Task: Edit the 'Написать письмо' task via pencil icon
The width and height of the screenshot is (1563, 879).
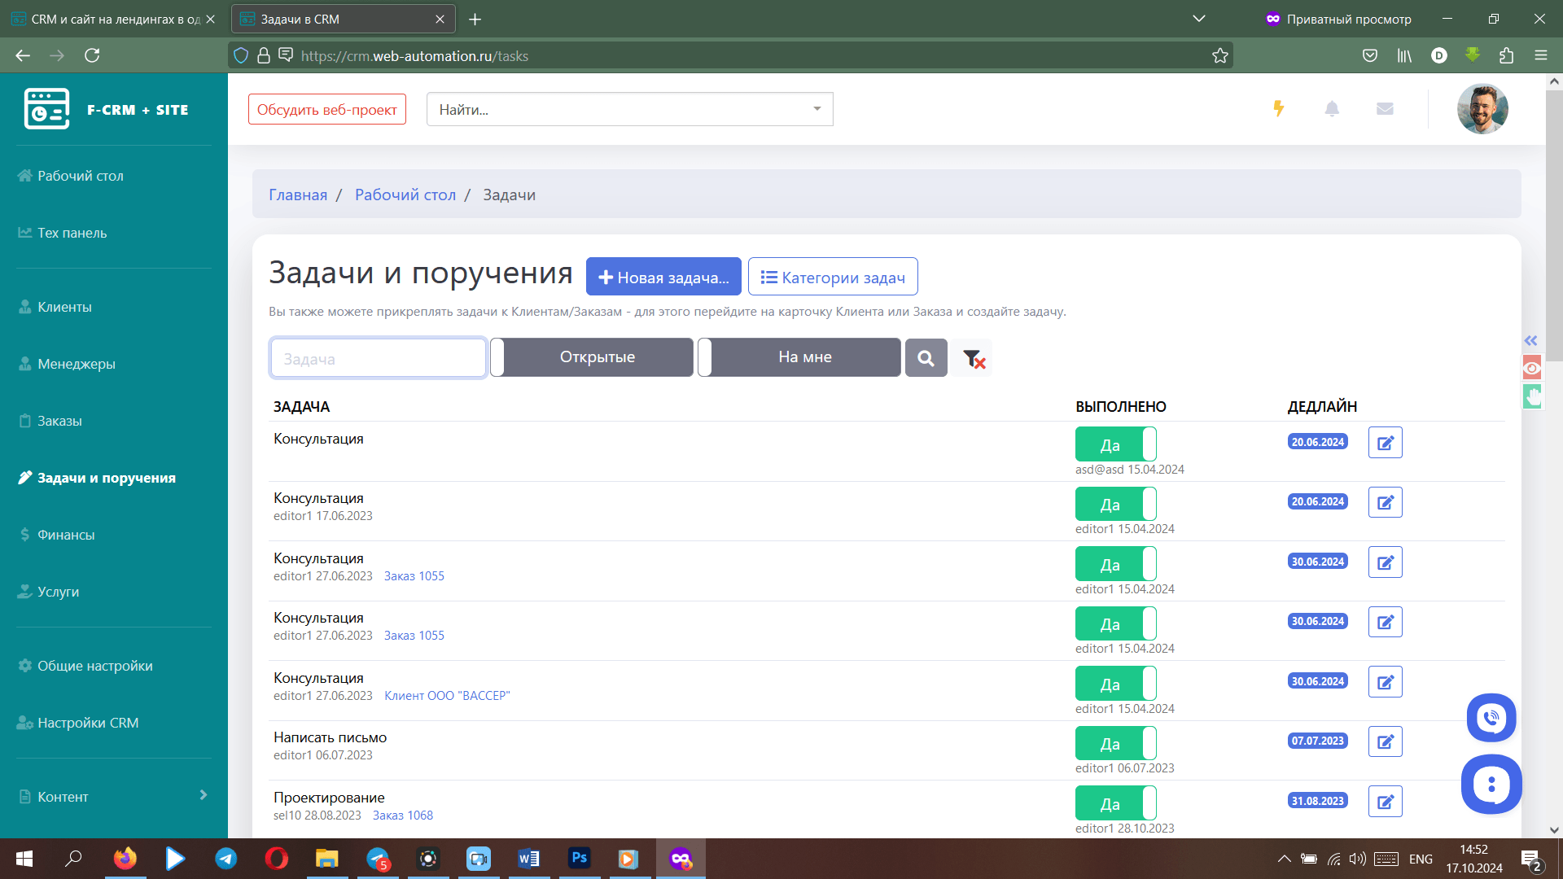Action: pos(1385,741)
